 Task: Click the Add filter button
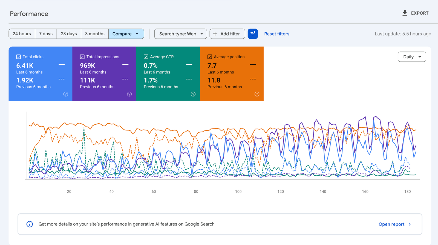coord(227,34)
